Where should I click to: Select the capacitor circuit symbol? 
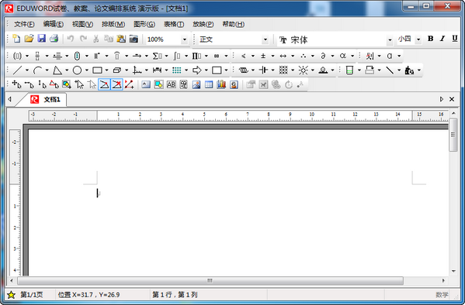263,70
